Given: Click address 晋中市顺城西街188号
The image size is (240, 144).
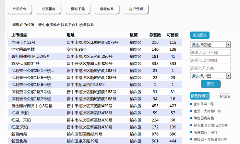Looking at the screenshot, I should click(86, 85).
